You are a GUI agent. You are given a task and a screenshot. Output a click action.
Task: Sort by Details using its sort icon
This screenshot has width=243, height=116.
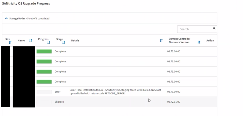tap(161, 41)
